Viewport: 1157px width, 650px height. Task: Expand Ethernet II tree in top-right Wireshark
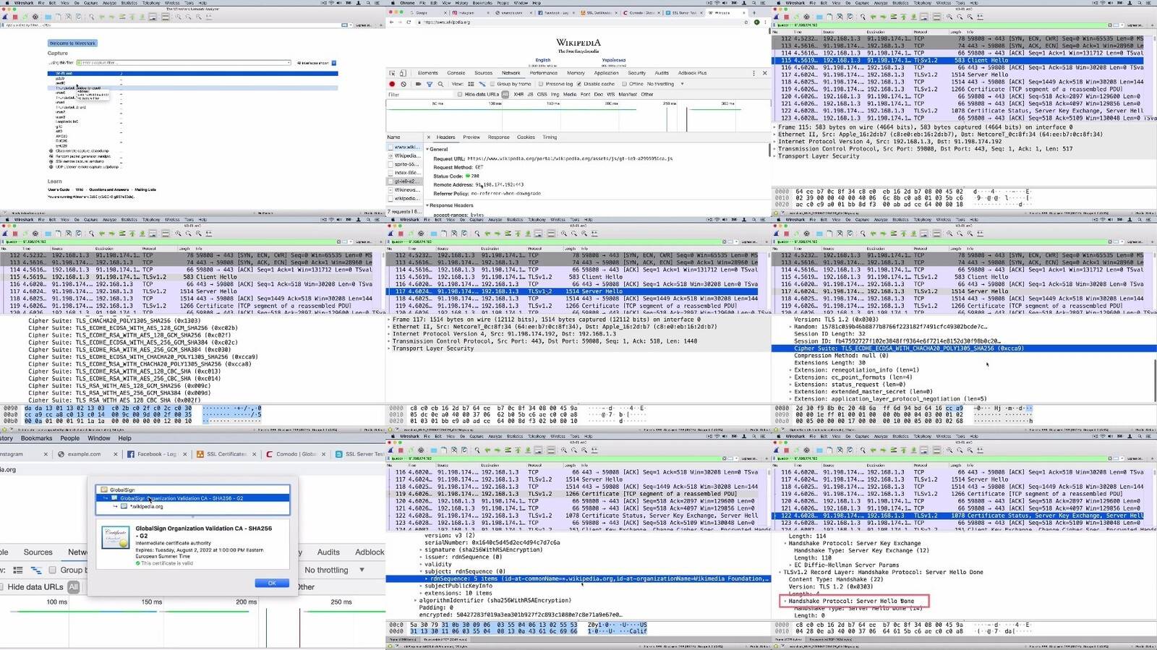tap(775, 134)
